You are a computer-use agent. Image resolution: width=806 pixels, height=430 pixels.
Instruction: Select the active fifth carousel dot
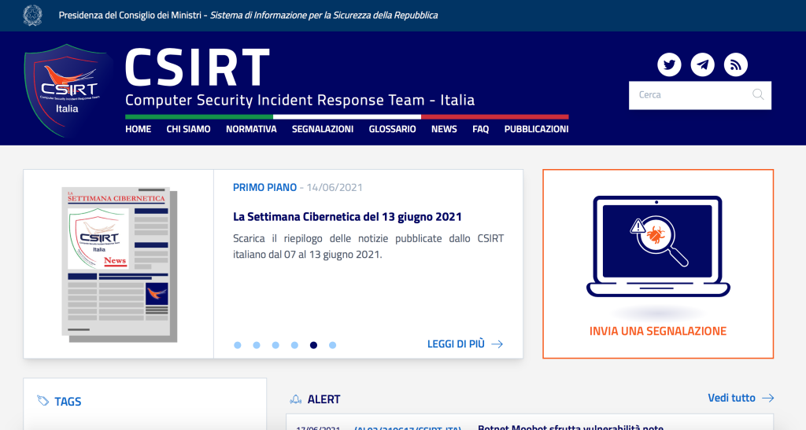313,345
